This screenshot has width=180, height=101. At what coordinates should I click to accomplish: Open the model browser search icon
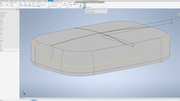(17, 10)
